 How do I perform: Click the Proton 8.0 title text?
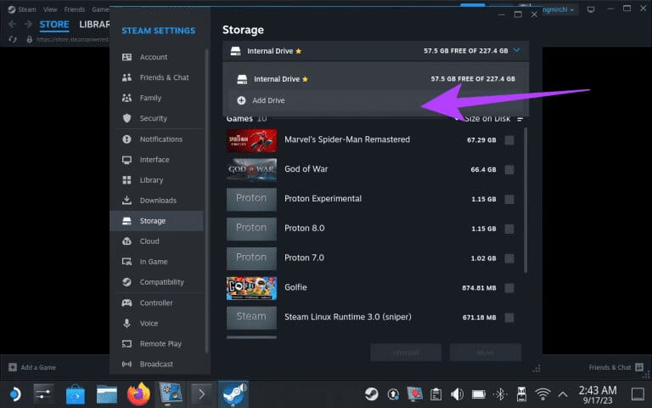tap(305, 228)
